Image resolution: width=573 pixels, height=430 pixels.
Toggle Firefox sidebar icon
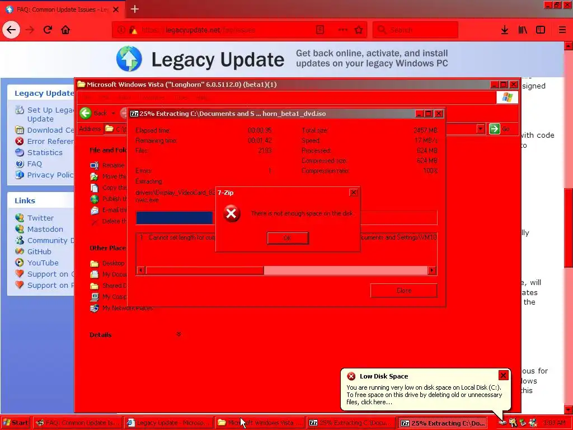[541, 30]
